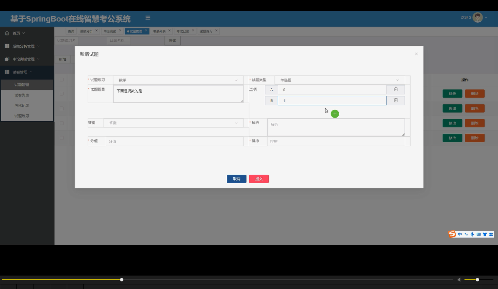The width and height of the screenshot is (498, 289).
Task: Open the 答案 dropdown
Action: point(174,123)
